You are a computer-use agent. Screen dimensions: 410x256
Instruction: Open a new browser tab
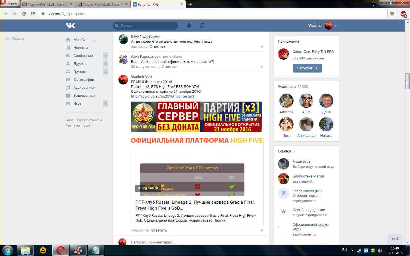tap(190, 4)
